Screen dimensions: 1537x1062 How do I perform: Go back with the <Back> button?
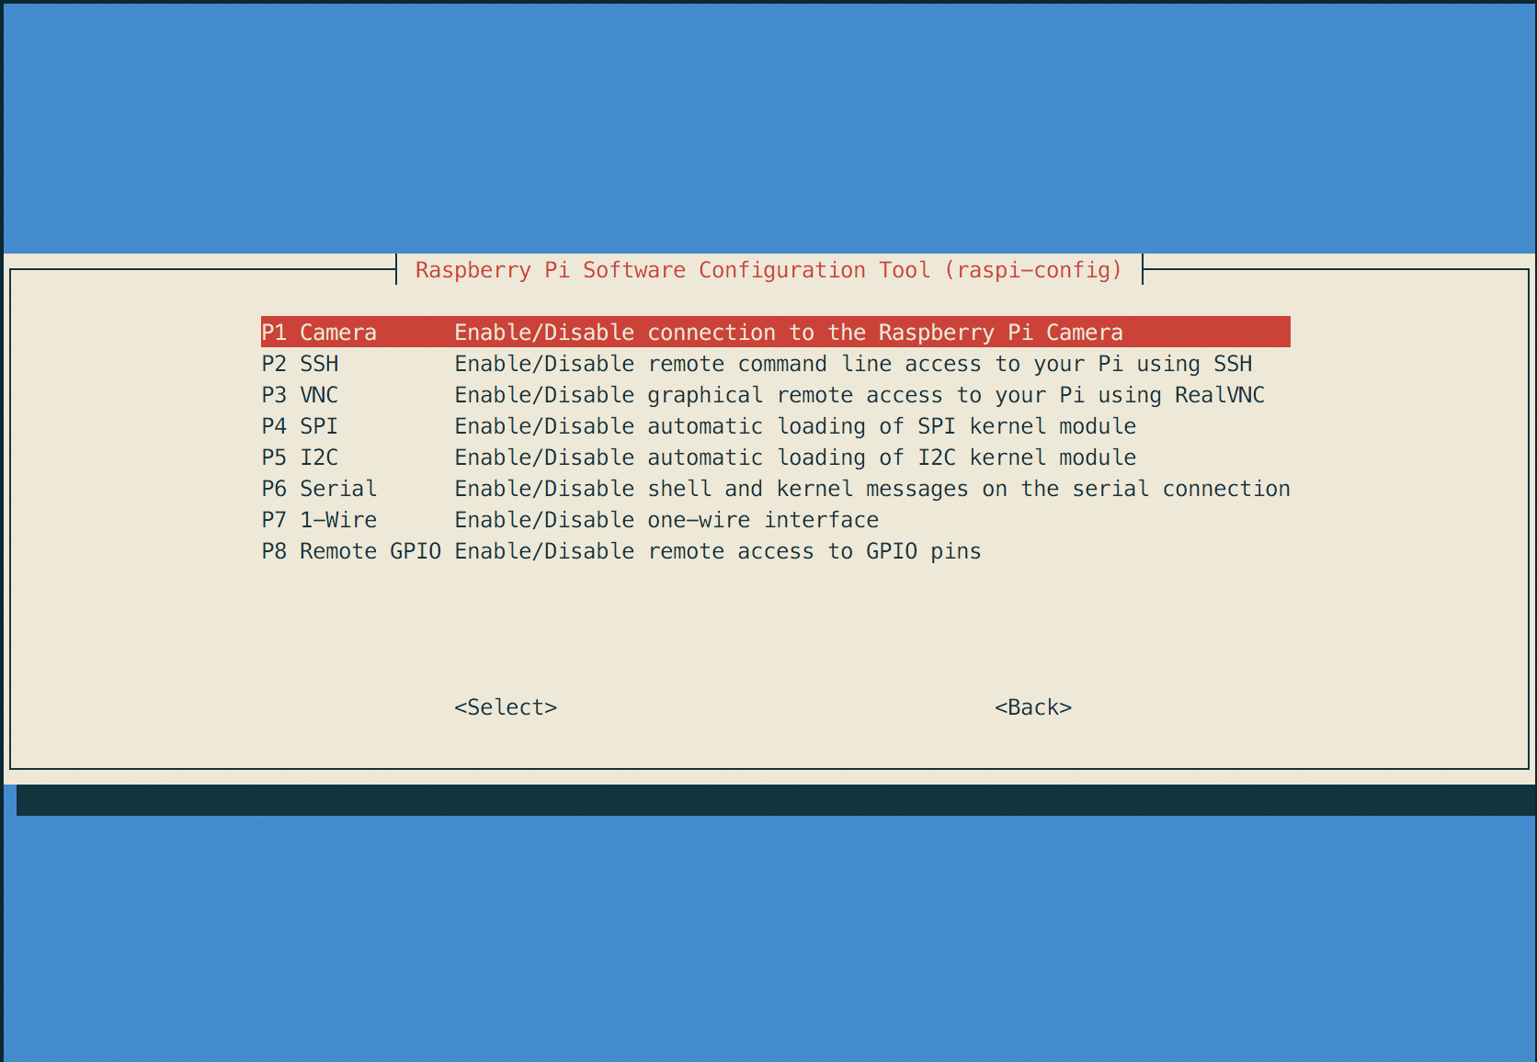point(1033,707)
